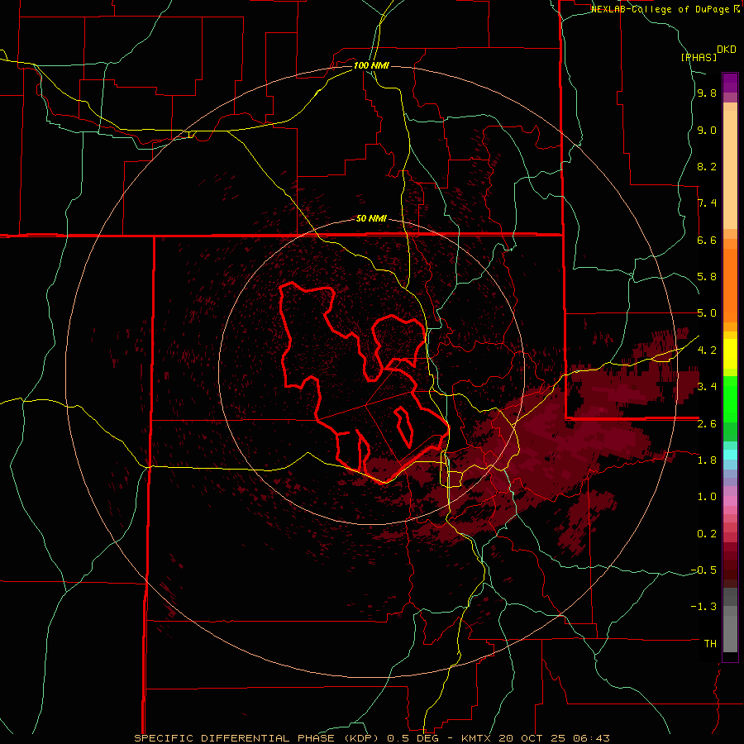Click the DKD product label
The image size is (744, 744).
coord(727,50)
